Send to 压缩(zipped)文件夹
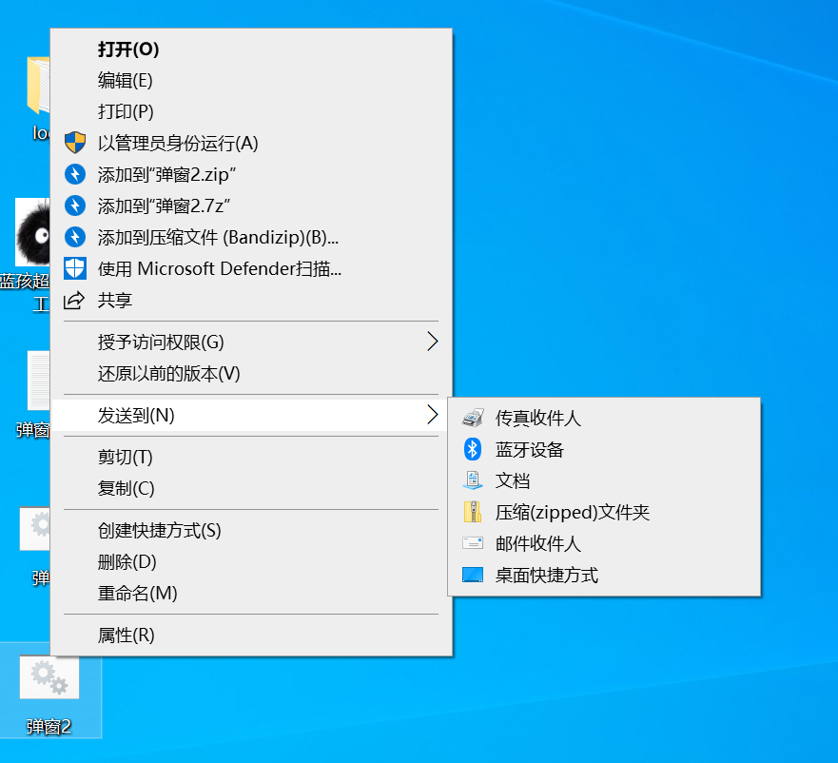 (x=604, y=512)
